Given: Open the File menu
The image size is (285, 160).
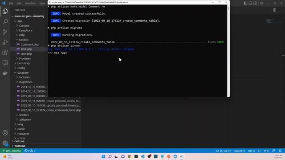Looking at the screenshot, I should [x=11, y=3].
